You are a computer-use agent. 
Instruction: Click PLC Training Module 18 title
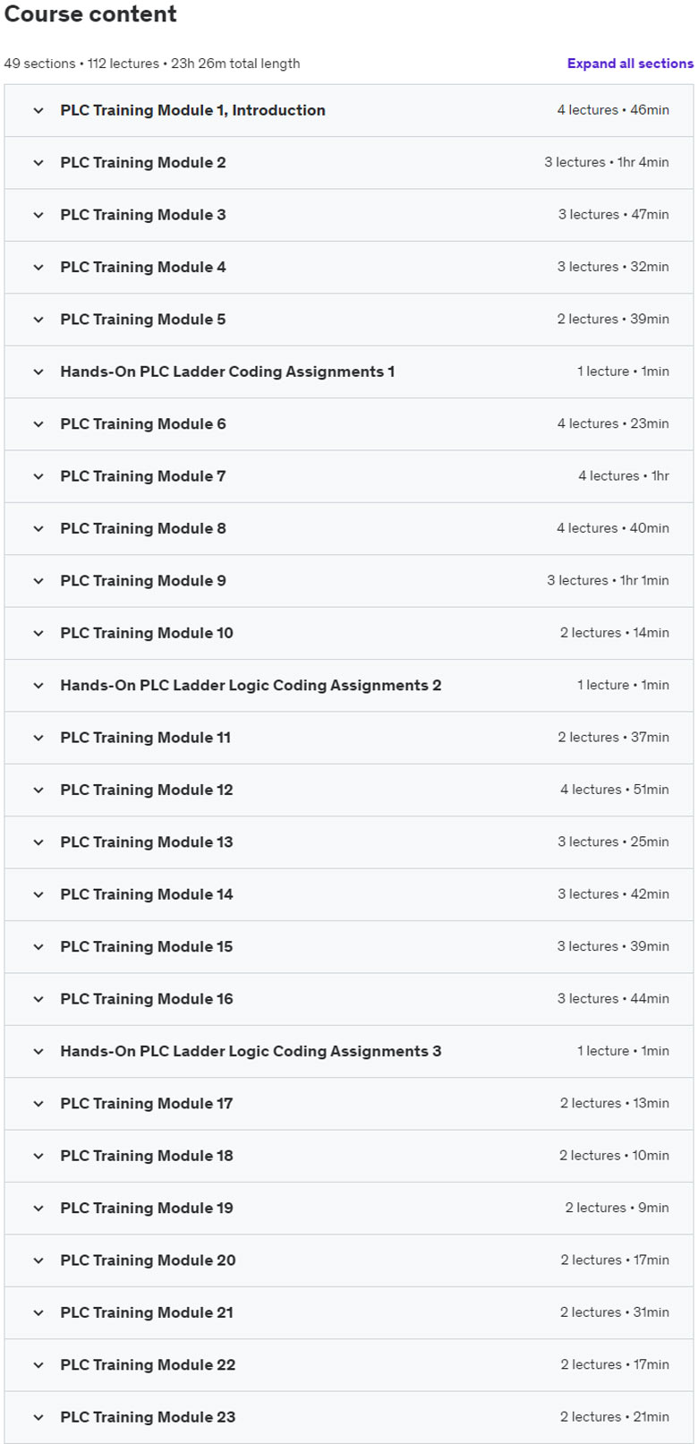[x=147, y=1156]
